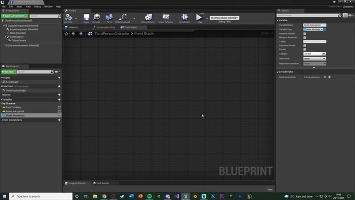Viewport: 355px width, 200px height.
Task: Add new macro with Macros plus icon
Action: [59, 95]
